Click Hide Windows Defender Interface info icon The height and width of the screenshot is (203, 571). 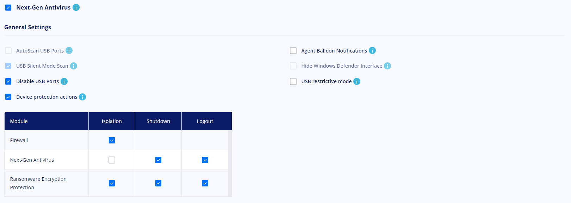click(387, 66)
